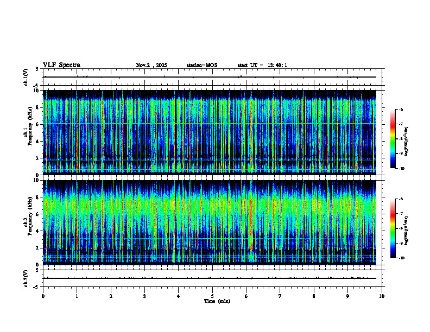Viewport: 430px width, 332px height.
Task: Click the "4" kHz tick of ch.1 spectrogram
Action: coord(38,142)
